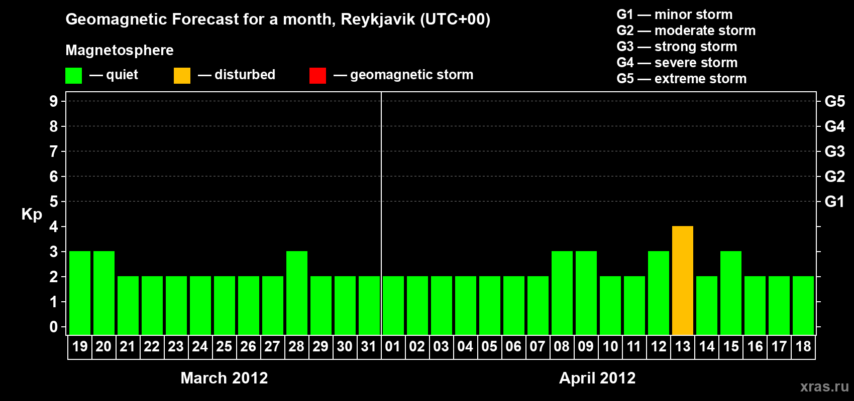The width and height of the screenshot is (854, 401).
Task: Click the 'G3 — strong storm' legend text
Action: (x=677, y=47)
